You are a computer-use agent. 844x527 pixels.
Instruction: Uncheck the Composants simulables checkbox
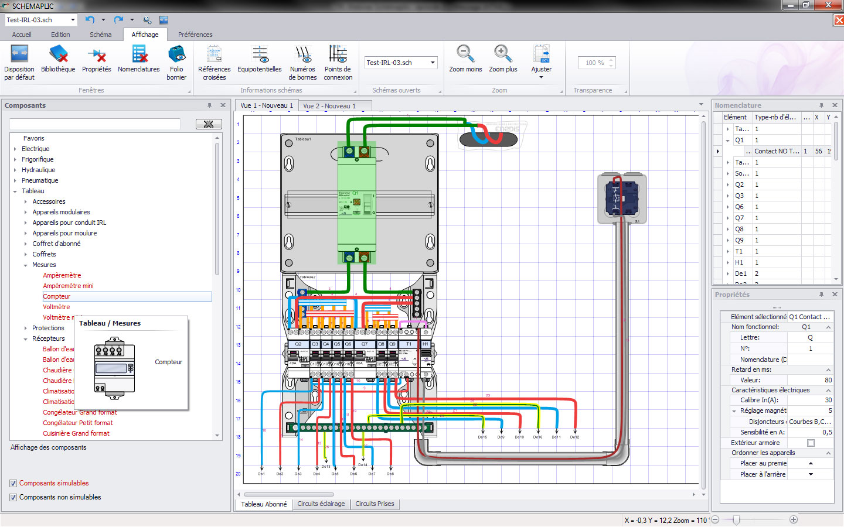(x=13, y=484)
